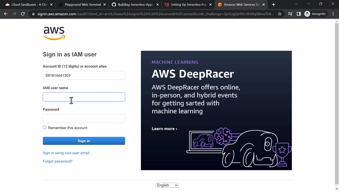
Task: Open the Forgot password? link
Action: tap(57, 161)
